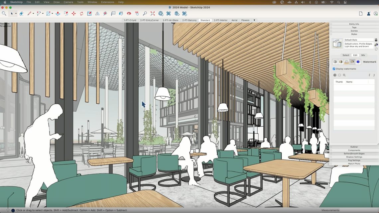379x213 pixels.
Task: Select the Eraser tool
Action: click(21, 14)
